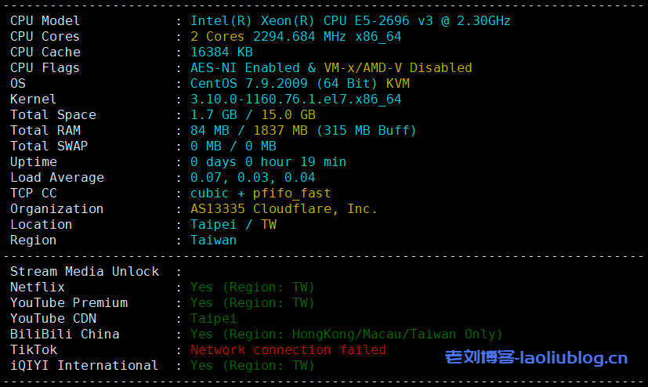Click the Taipei / TW location value
The image size is (648, 387).
233,225
